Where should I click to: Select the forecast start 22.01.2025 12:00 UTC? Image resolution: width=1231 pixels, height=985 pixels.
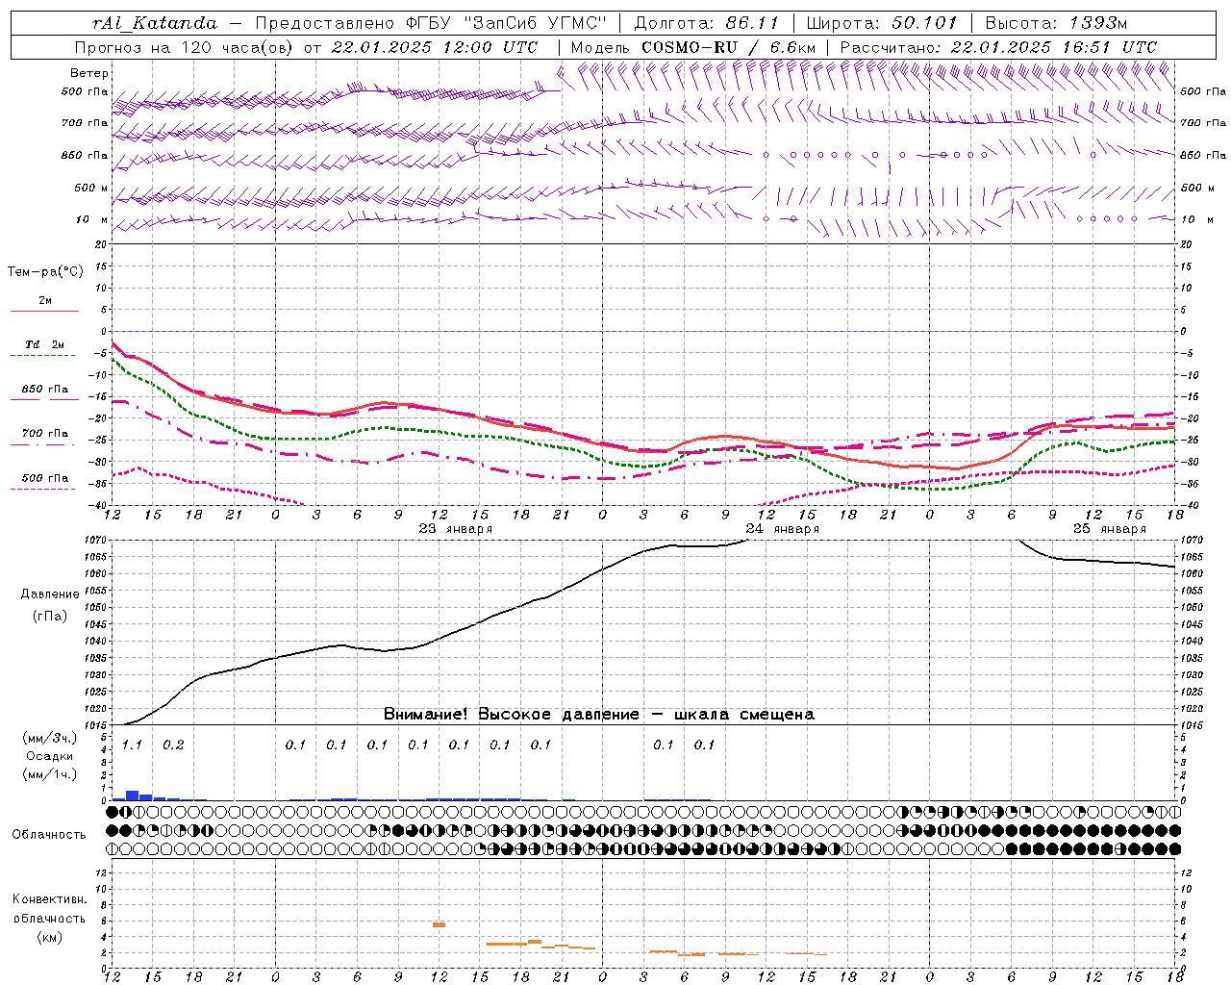(x=434, y=47)
